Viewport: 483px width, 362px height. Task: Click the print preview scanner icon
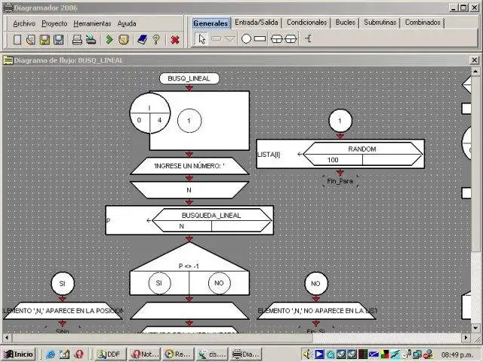click(91, 40)
